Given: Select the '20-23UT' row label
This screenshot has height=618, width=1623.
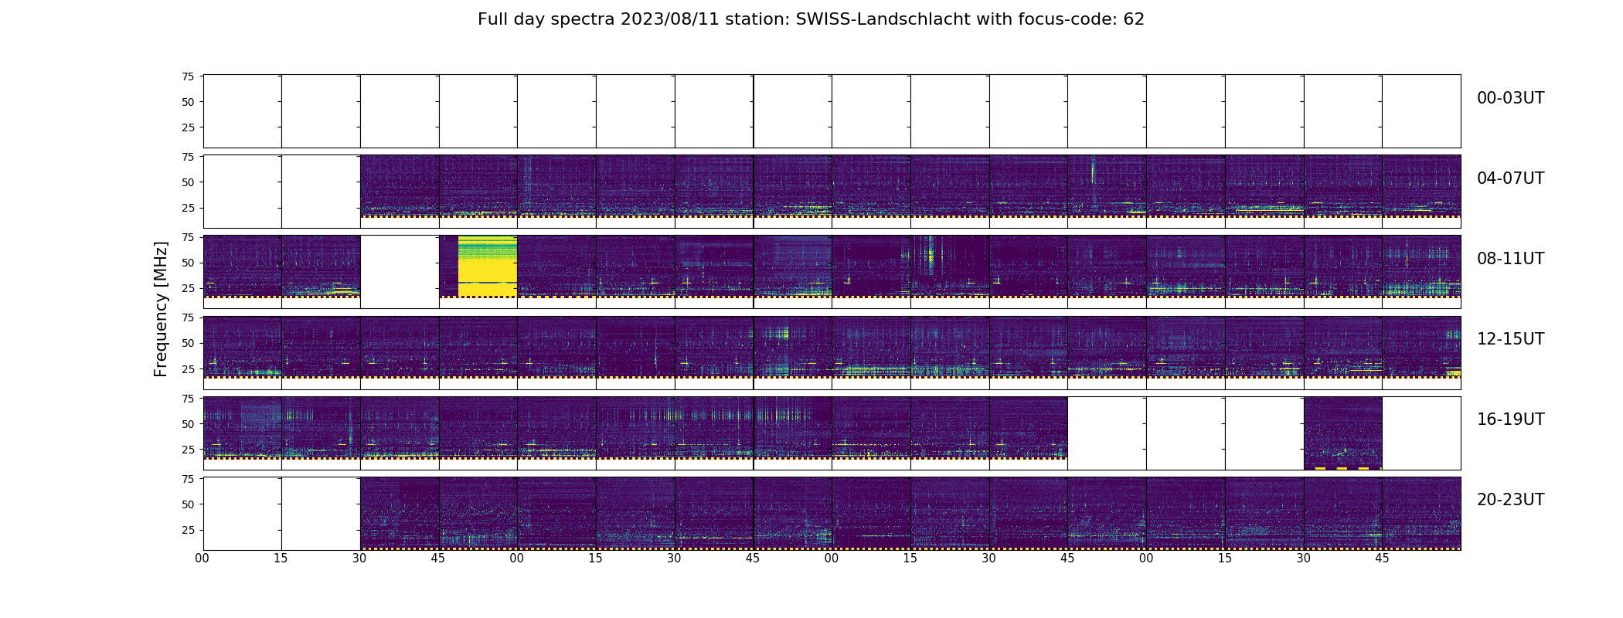Looking at the screenshot, I should [1510, 500].
